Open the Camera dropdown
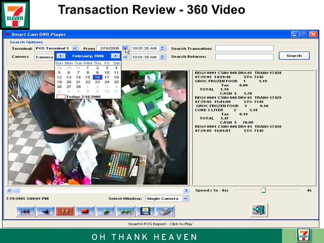 pyautogui.click(x=45, y=57)
